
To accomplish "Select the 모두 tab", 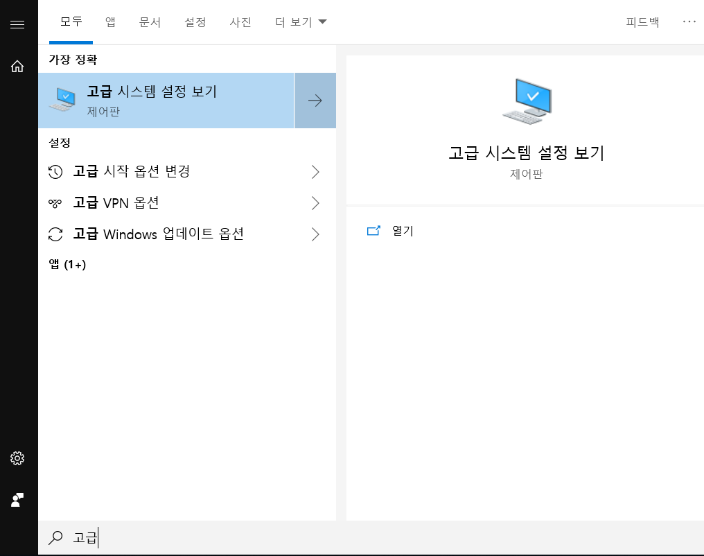I will (x=71, y=21).
